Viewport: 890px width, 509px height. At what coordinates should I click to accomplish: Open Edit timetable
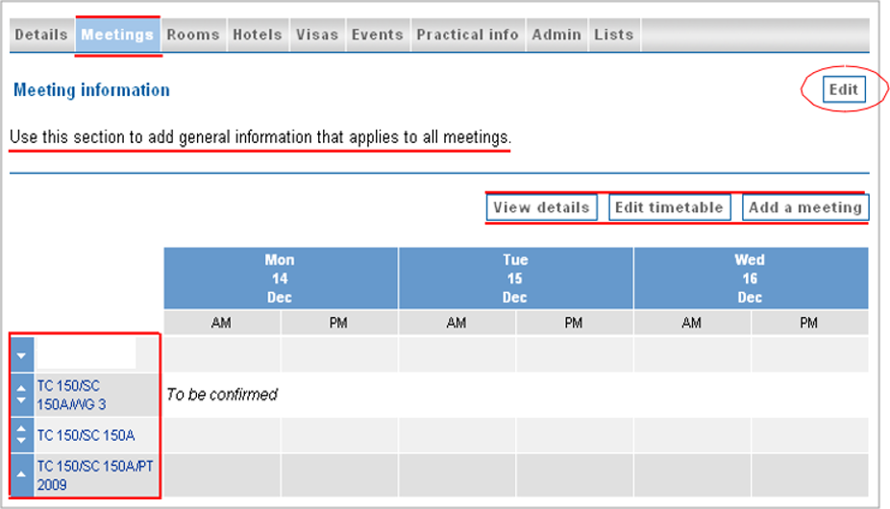click(x=669, y=207)
